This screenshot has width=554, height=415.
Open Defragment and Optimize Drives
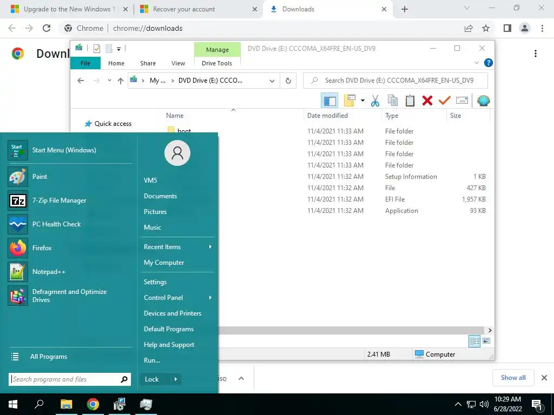point(70,296)
